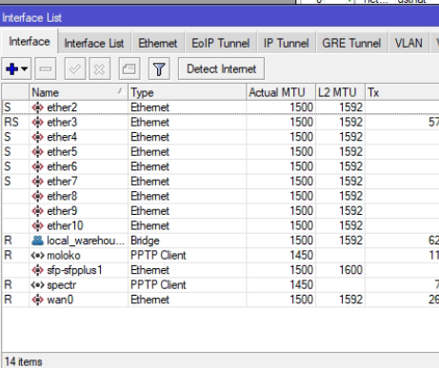Screen dimensions: 439x368
Task: Click the 1600 L2 MTU value
Action: click(350, 270)
